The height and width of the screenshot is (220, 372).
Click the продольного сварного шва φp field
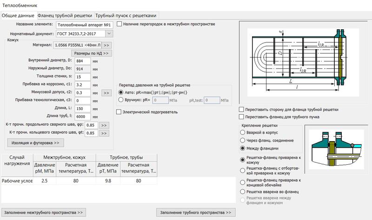pyautogui.click(x=91, y=125)
